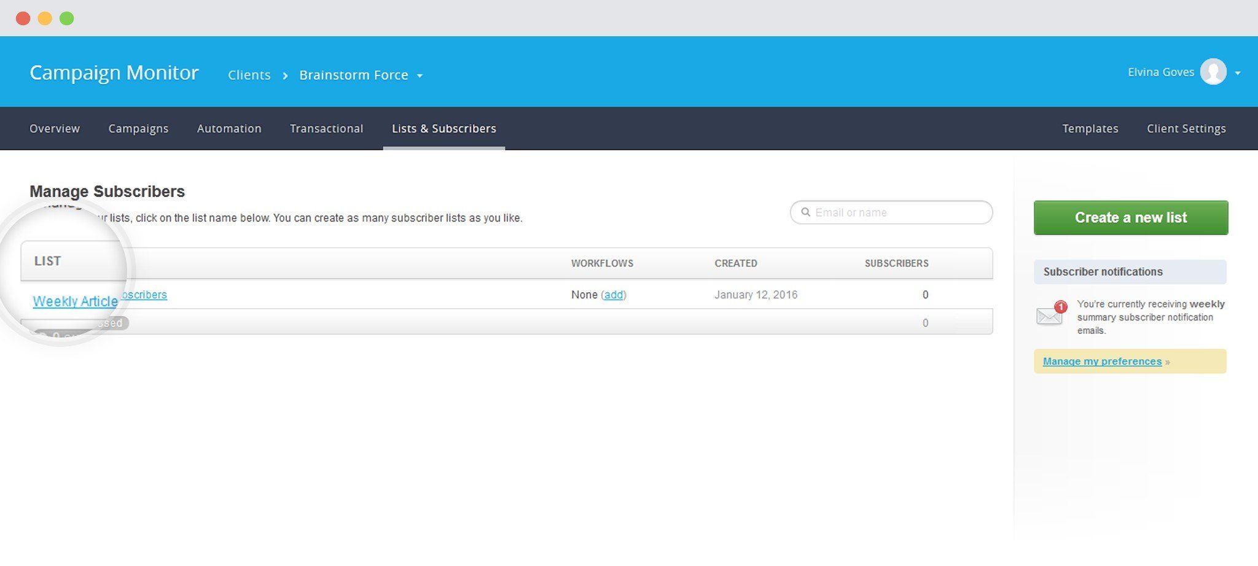This screenshot has height=566, width=1258.
Task: Click the macOS yellow minimize button
Action: pos(45,18)
